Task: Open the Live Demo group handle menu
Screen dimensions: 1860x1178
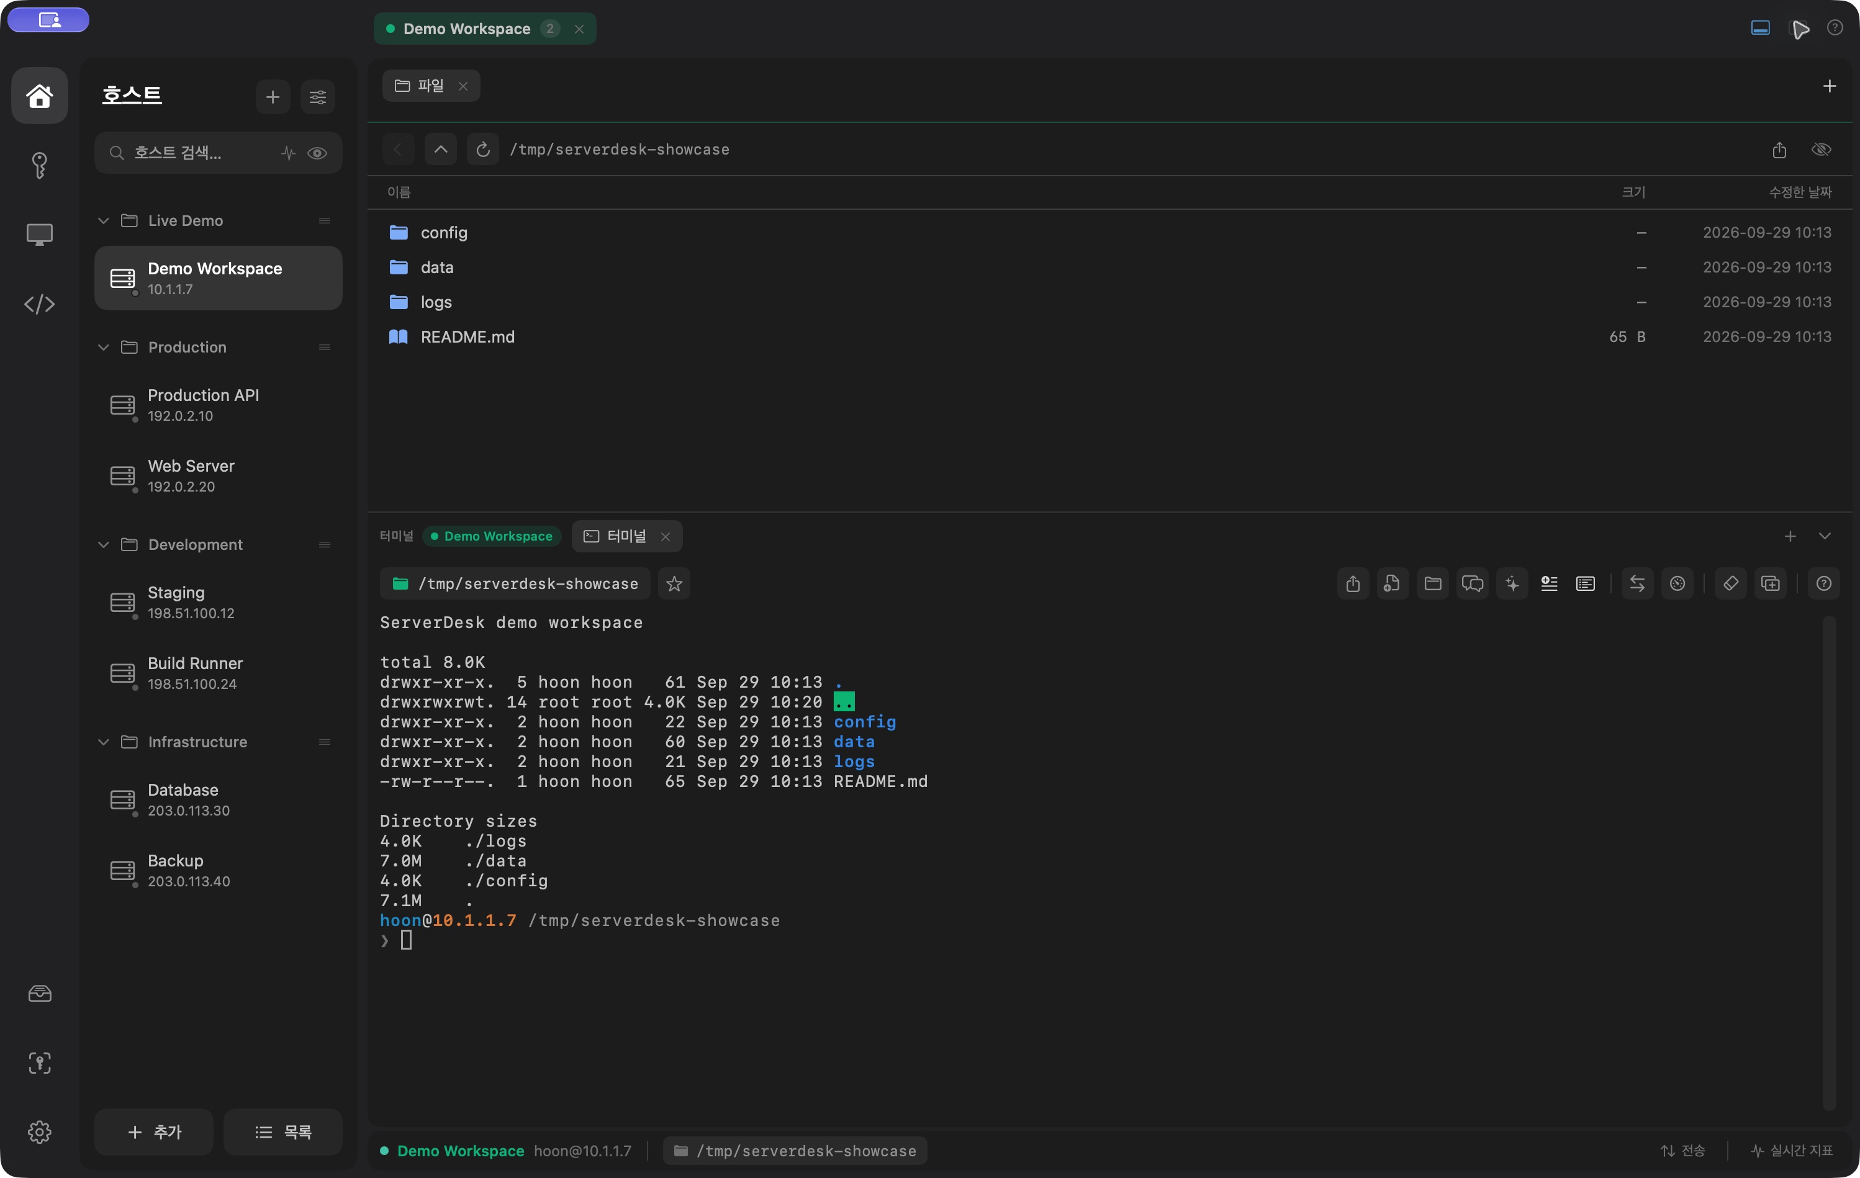Action: [325, 221]
